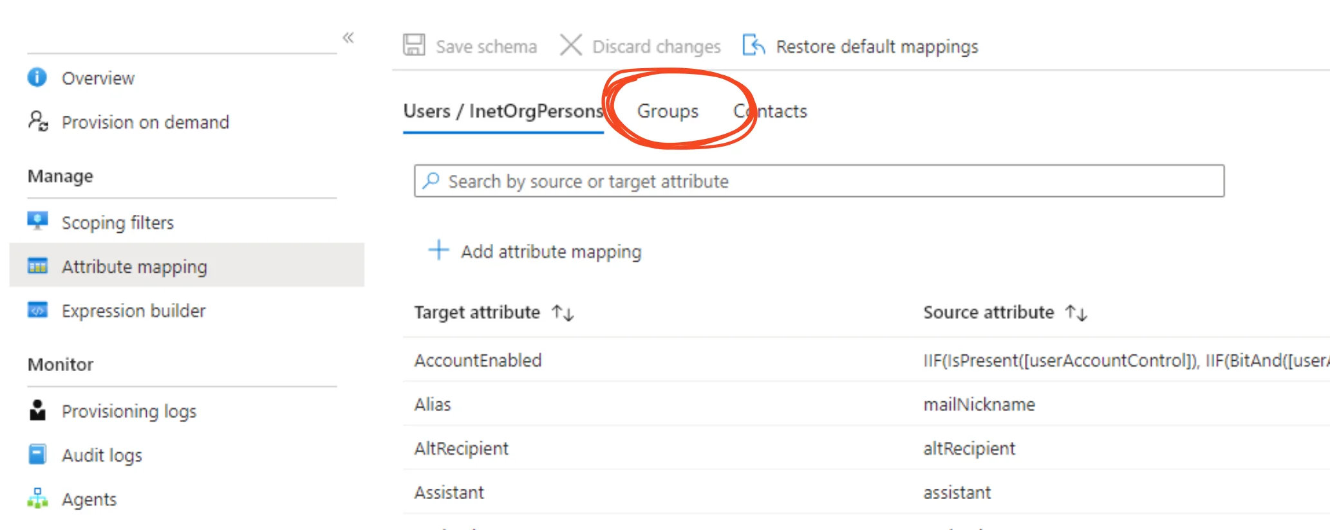1330x530 pixels.
Task: Open Provisioning logs page
Action: (x=129, y=411)
